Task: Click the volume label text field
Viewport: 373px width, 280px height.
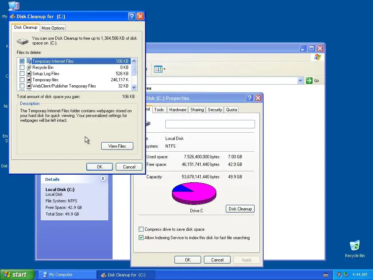Action: (x=210, y=124)
